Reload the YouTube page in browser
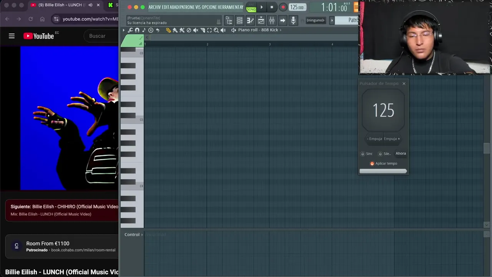492x277 pixels. coord(30,19)
